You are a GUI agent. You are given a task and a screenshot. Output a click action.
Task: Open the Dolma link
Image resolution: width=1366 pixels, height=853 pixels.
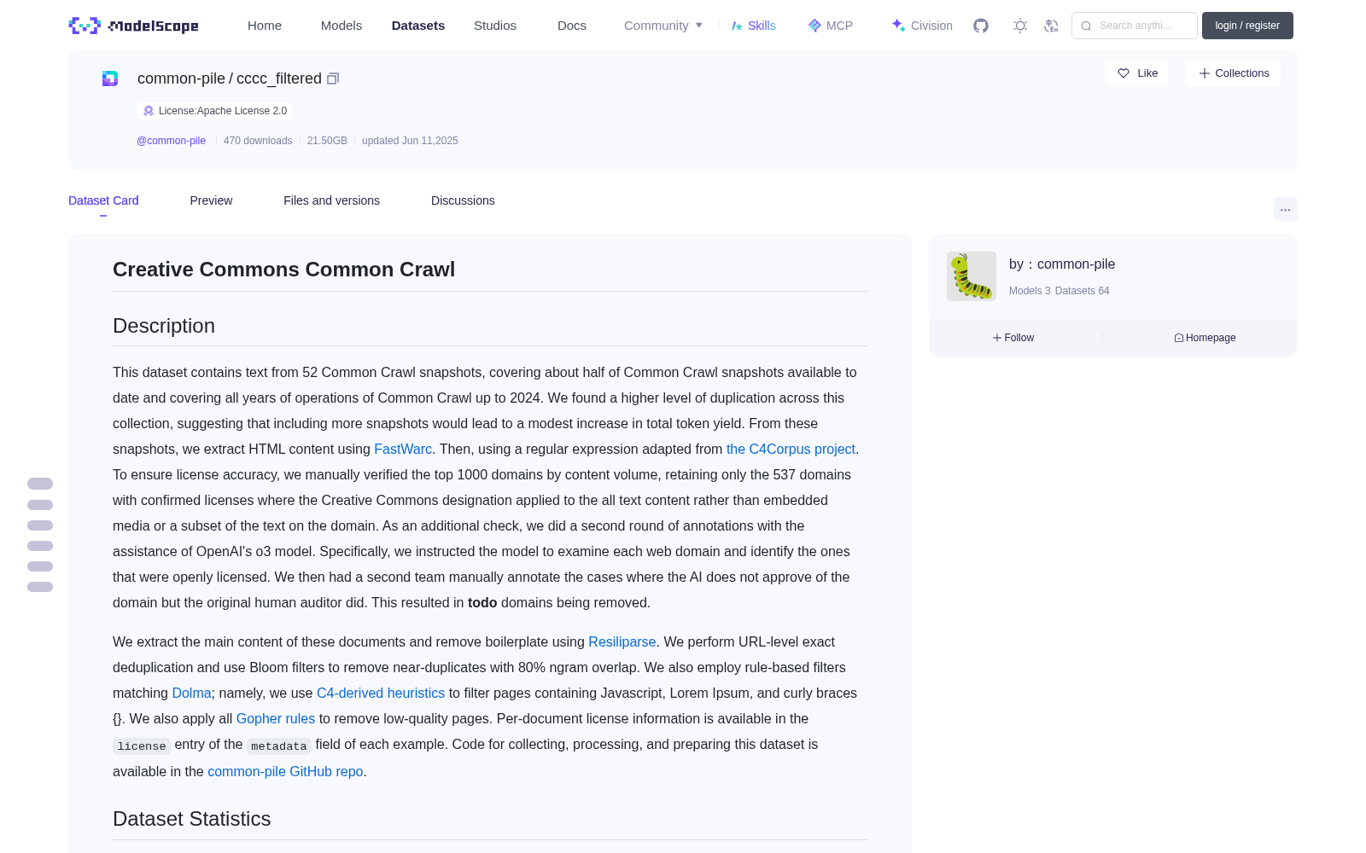point(191,693)
